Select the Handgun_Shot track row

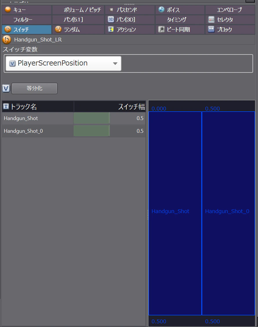coord(74,118)
